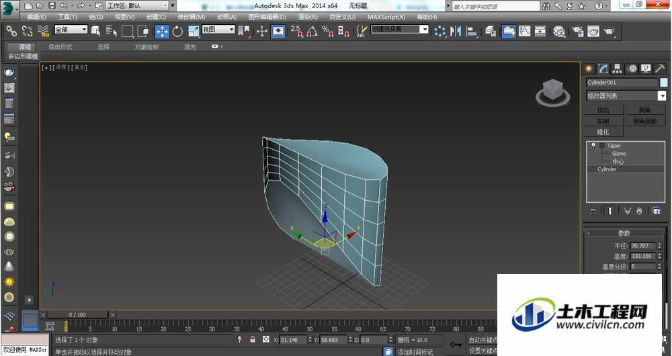Image resolution: width=672 pixels, height=356 pixels.
Task: Switch to the 自由形式 ribbon tab
Action: click(60, 47)
